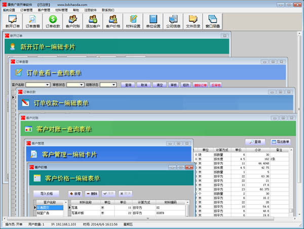Open 订单收款 green dollar toolbar icon
304x229 pixels.
pyautogui.click(x=53, y=21)
